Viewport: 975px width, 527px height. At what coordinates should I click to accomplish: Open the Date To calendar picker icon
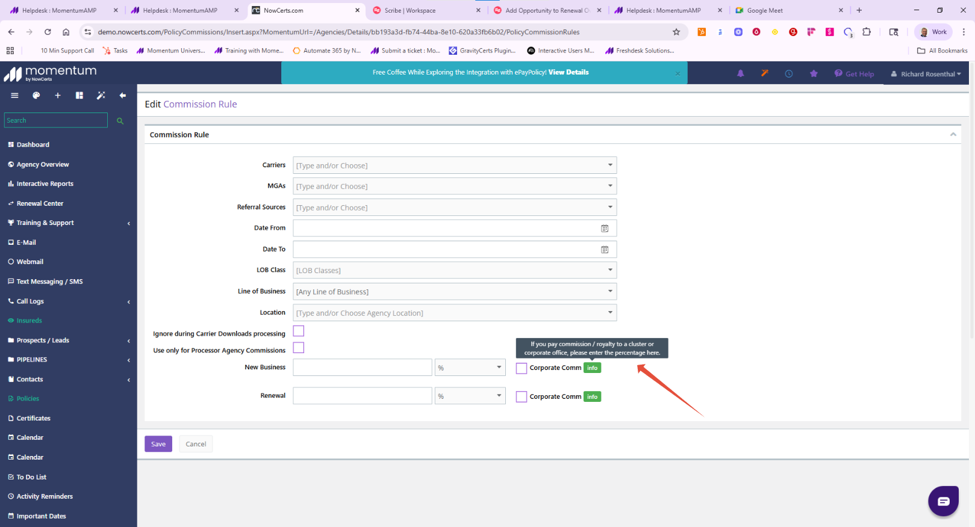coord(605,250)
